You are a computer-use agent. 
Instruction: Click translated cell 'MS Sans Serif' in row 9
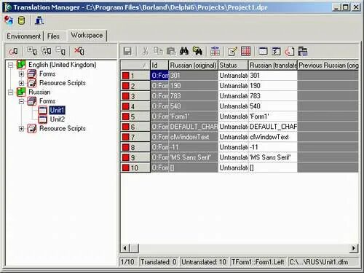tap(273, 157)
